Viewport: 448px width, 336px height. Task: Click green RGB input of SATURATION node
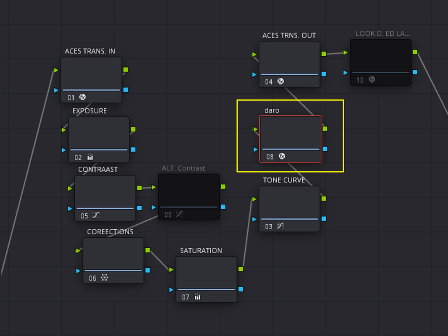(171, 270)
